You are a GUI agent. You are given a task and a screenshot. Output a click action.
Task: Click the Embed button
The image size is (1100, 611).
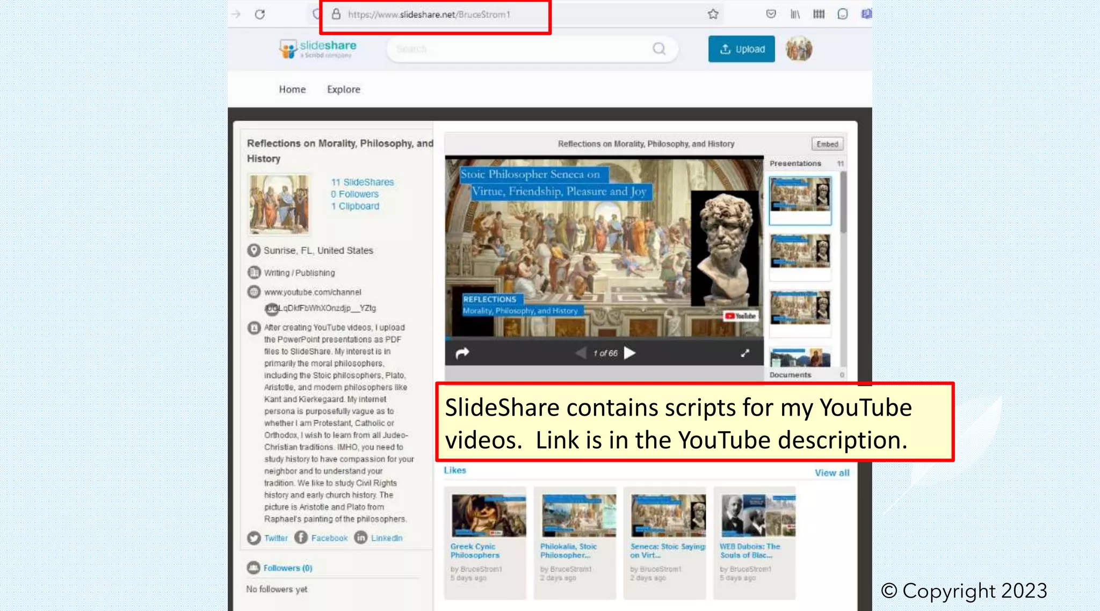tap(827, 144)
